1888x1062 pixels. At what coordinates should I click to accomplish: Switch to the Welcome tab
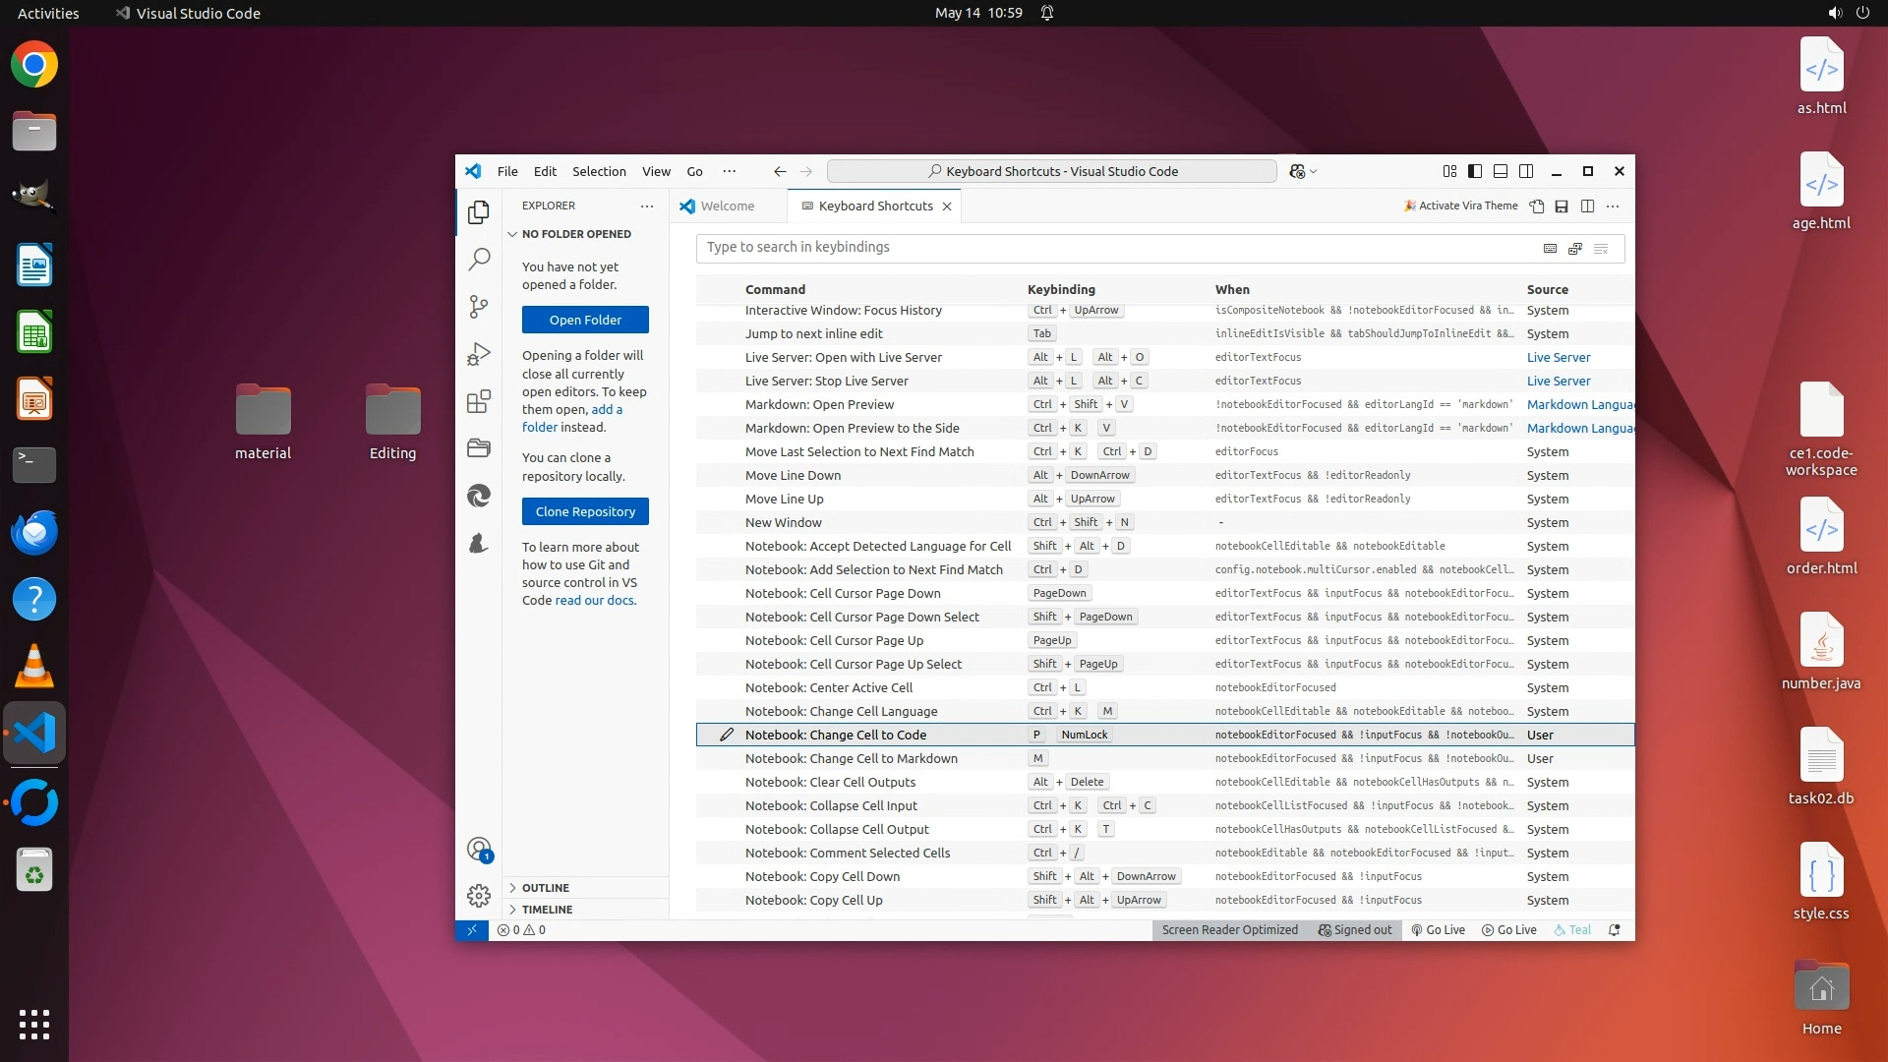pyautogui.click(x=728, y=206)
